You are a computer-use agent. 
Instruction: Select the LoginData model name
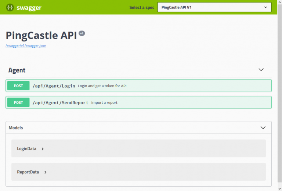26,148
